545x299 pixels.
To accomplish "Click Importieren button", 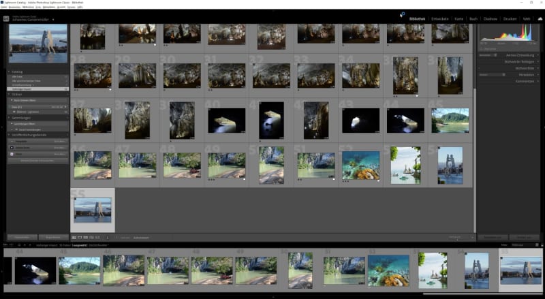I will (x=22, y=238).
